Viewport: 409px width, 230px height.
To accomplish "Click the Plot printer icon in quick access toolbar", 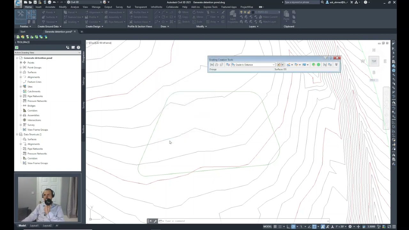I will [x=49, y=2].
